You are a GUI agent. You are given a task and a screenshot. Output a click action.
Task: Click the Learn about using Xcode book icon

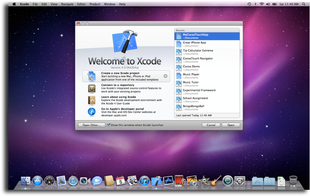(x=92, y=100)
